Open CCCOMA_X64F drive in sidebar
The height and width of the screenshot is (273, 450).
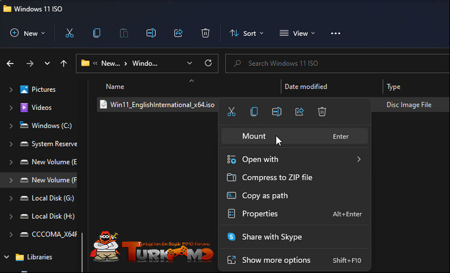[x=54, y=234]
